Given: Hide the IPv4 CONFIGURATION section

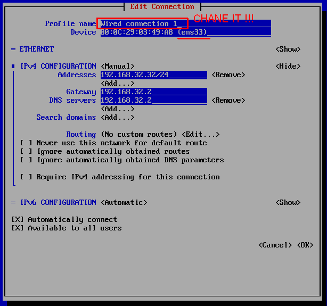Looking at the screenshot, I should pos(288,67).
